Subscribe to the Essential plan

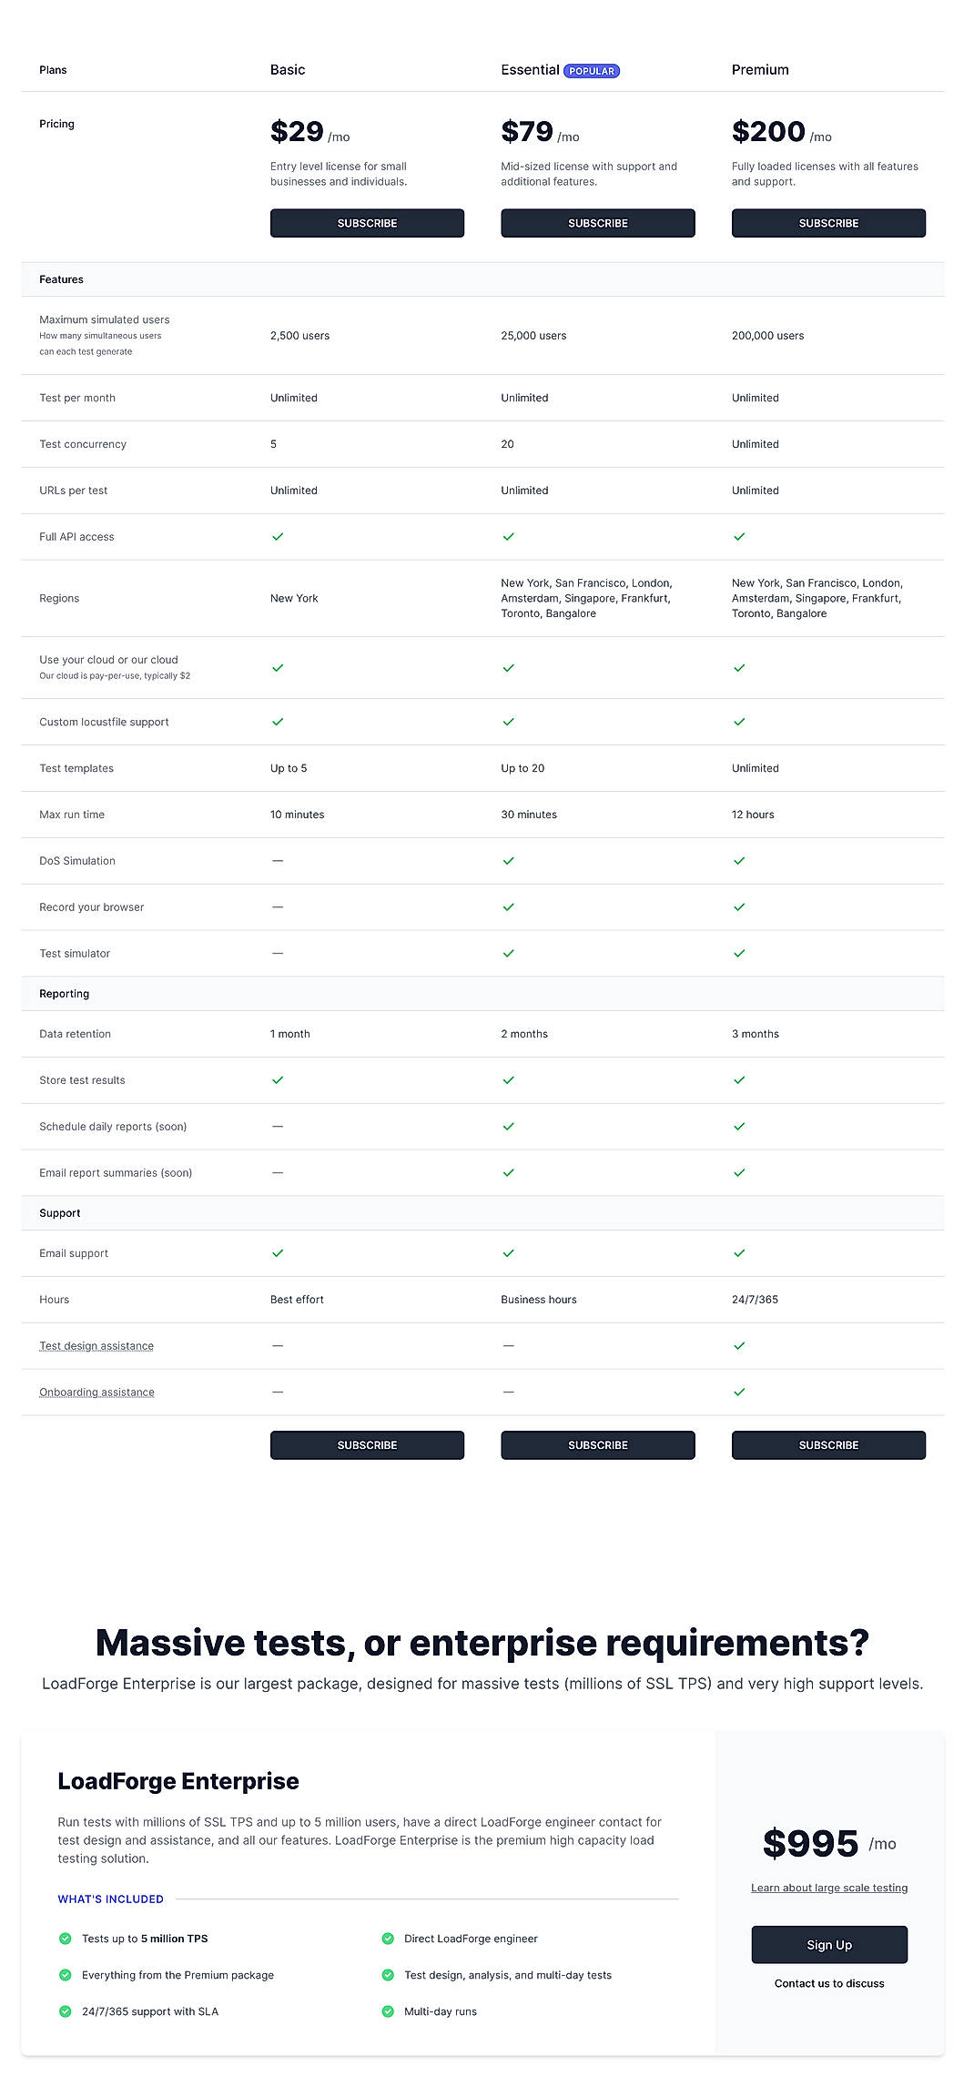pyautogui.click(x=598, y=223)
